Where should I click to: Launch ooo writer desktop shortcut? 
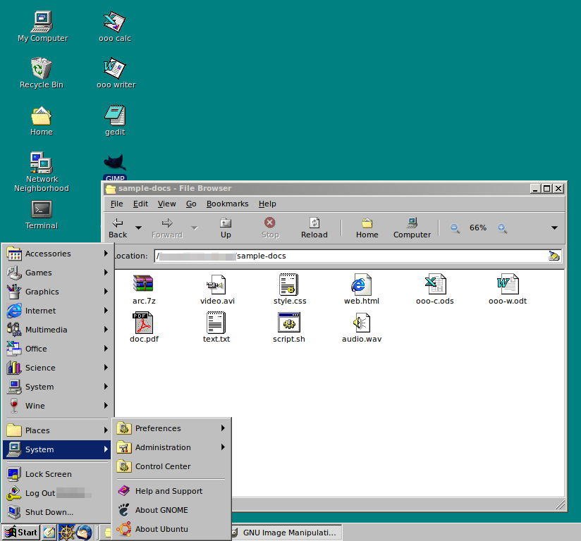click(116, 73)
